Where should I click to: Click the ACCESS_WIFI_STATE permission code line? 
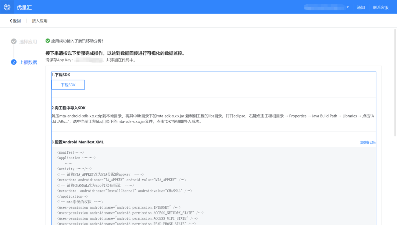tap(127, 218)
